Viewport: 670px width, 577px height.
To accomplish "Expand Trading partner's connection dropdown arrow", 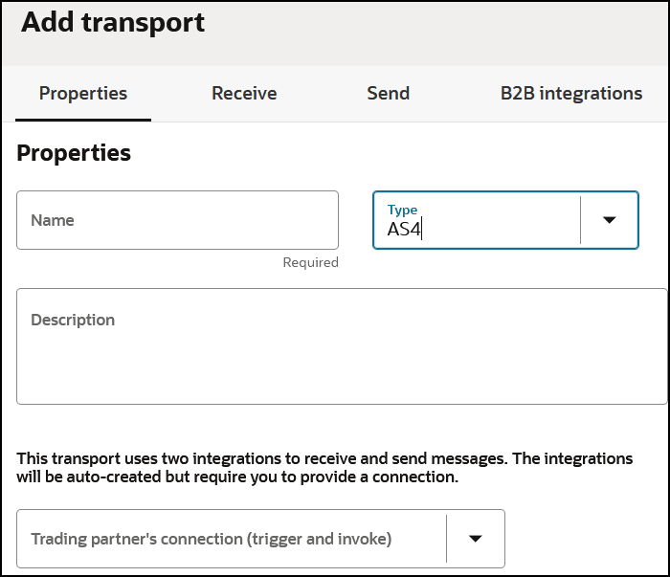I will click(475, 538).
